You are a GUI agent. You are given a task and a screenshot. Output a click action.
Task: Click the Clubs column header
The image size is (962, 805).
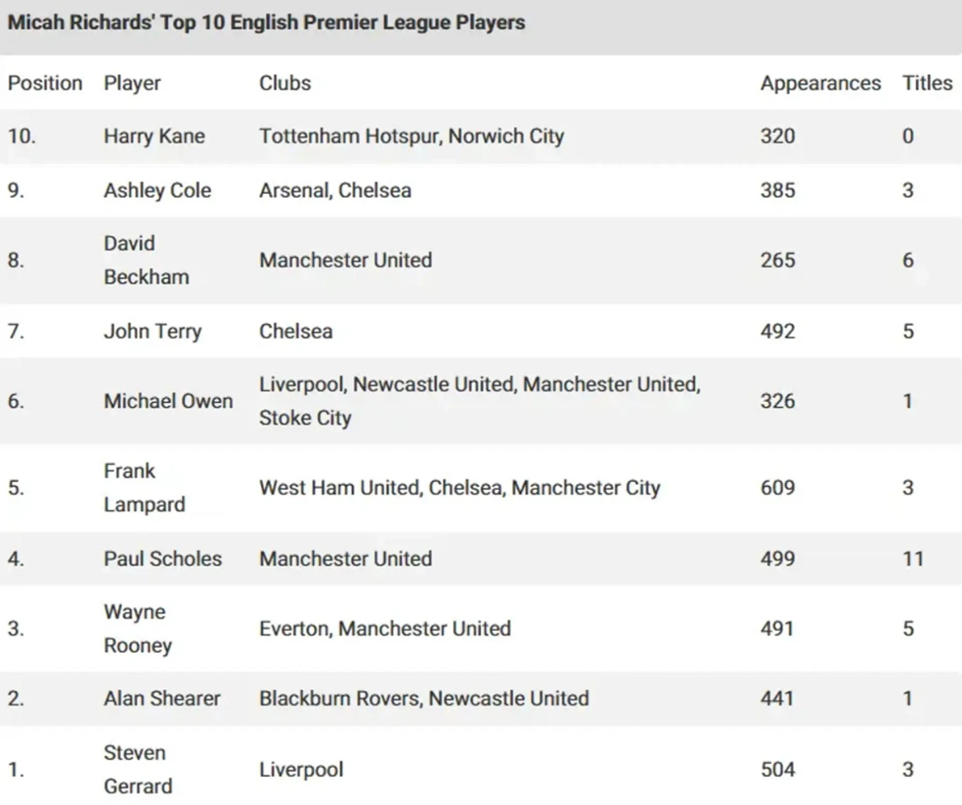(285, 83)
